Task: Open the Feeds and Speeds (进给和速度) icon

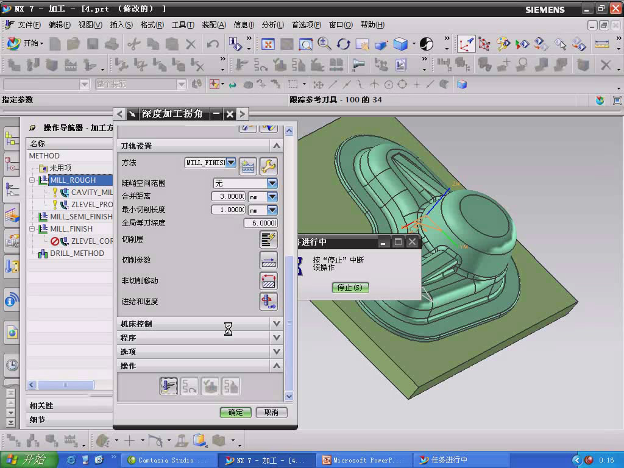Action: coord(269,302)
